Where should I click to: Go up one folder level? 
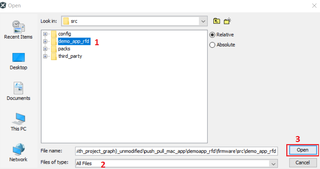pos(216,21)
